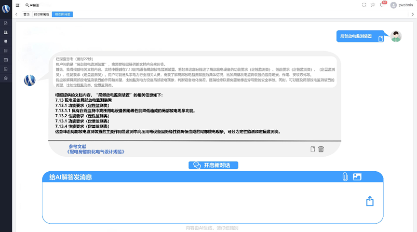Attach a file with the paperclip icon
The width and height of the screenshot is (417, 232).
(x=345, y=177)
